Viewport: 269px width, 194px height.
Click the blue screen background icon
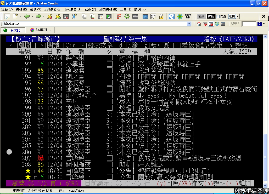tap(145, 16)
